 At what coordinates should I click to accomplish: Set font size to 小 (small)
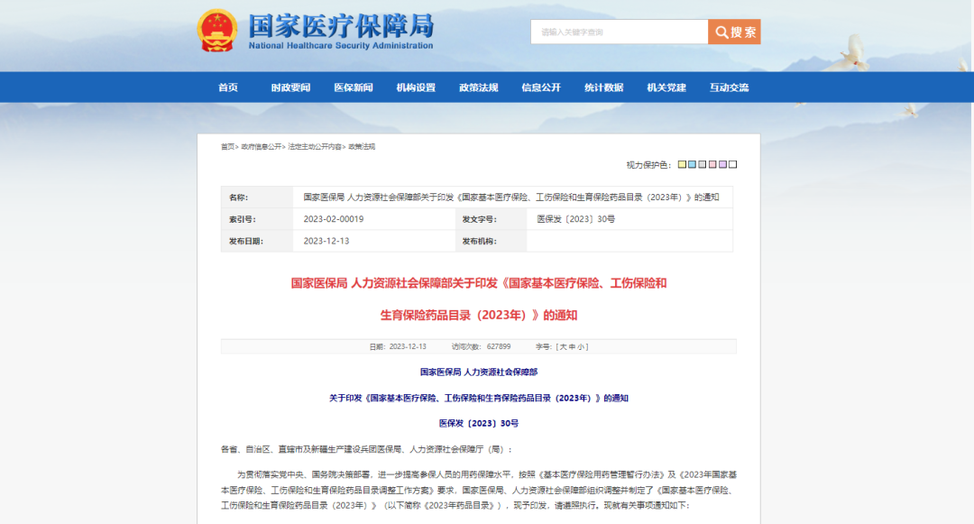580,347
